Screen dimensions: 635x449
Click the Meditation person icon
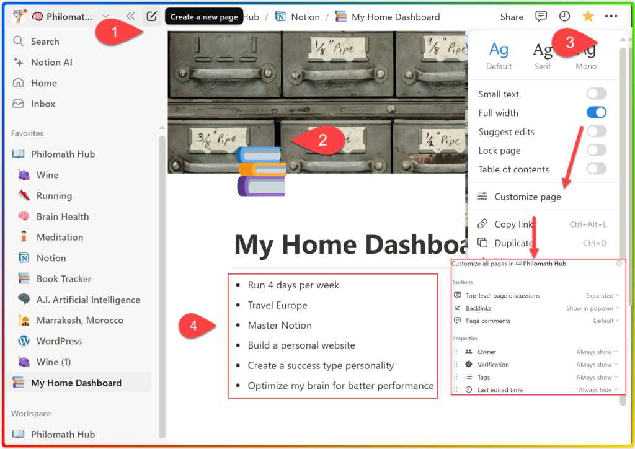[24, 237]
